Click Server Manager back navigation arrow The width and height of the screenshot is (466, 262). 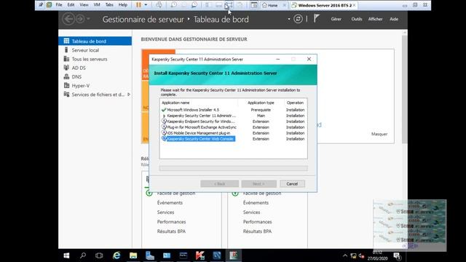(68, 19)
